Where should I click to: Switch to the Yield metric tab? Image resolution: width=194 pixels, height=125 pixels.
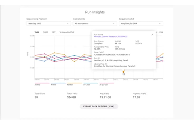point(37,32)
